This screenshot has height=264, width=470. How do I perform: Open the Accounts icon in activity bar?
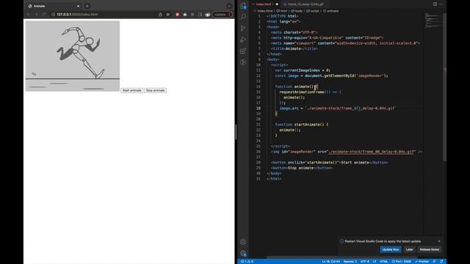tap(243, 242)
